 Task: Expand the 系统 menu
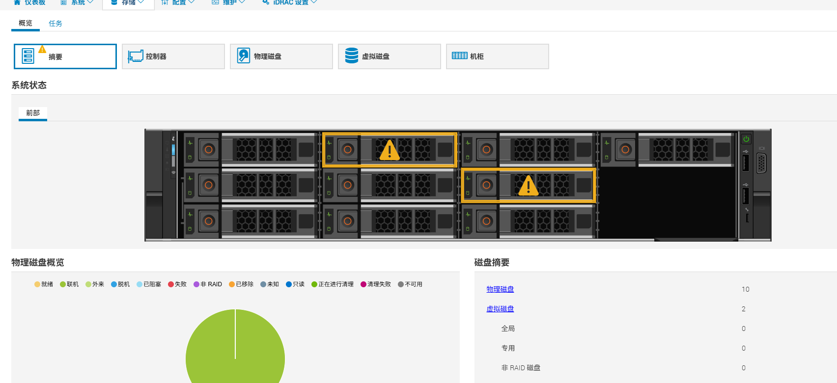click(77, 2)
